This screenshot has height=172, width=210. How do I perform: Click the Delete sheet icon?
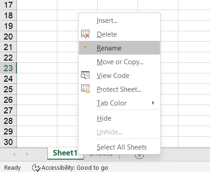pos(85,34)
